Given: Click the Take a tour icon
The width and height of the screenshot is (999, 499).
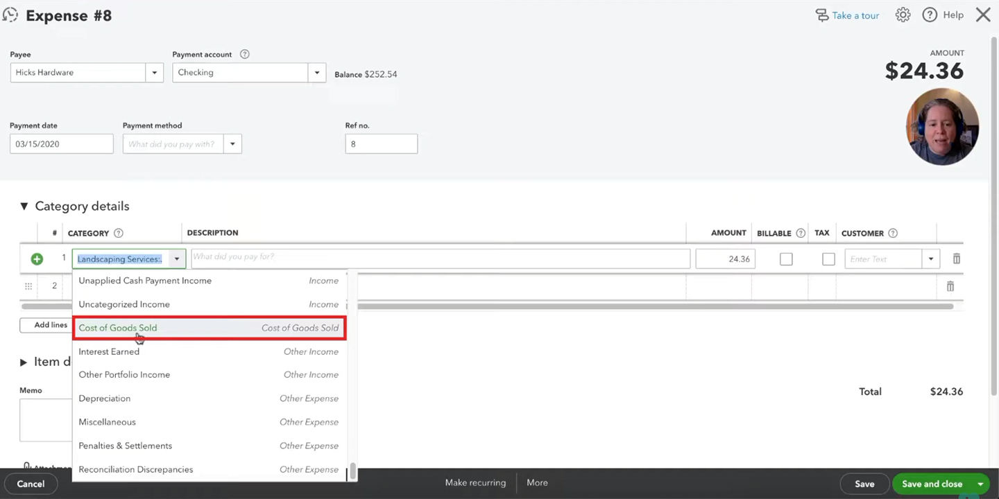Looking at the screenshot, I should pos(822,15).
